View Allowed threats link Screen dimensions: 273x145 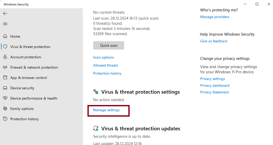click(106, 65)
